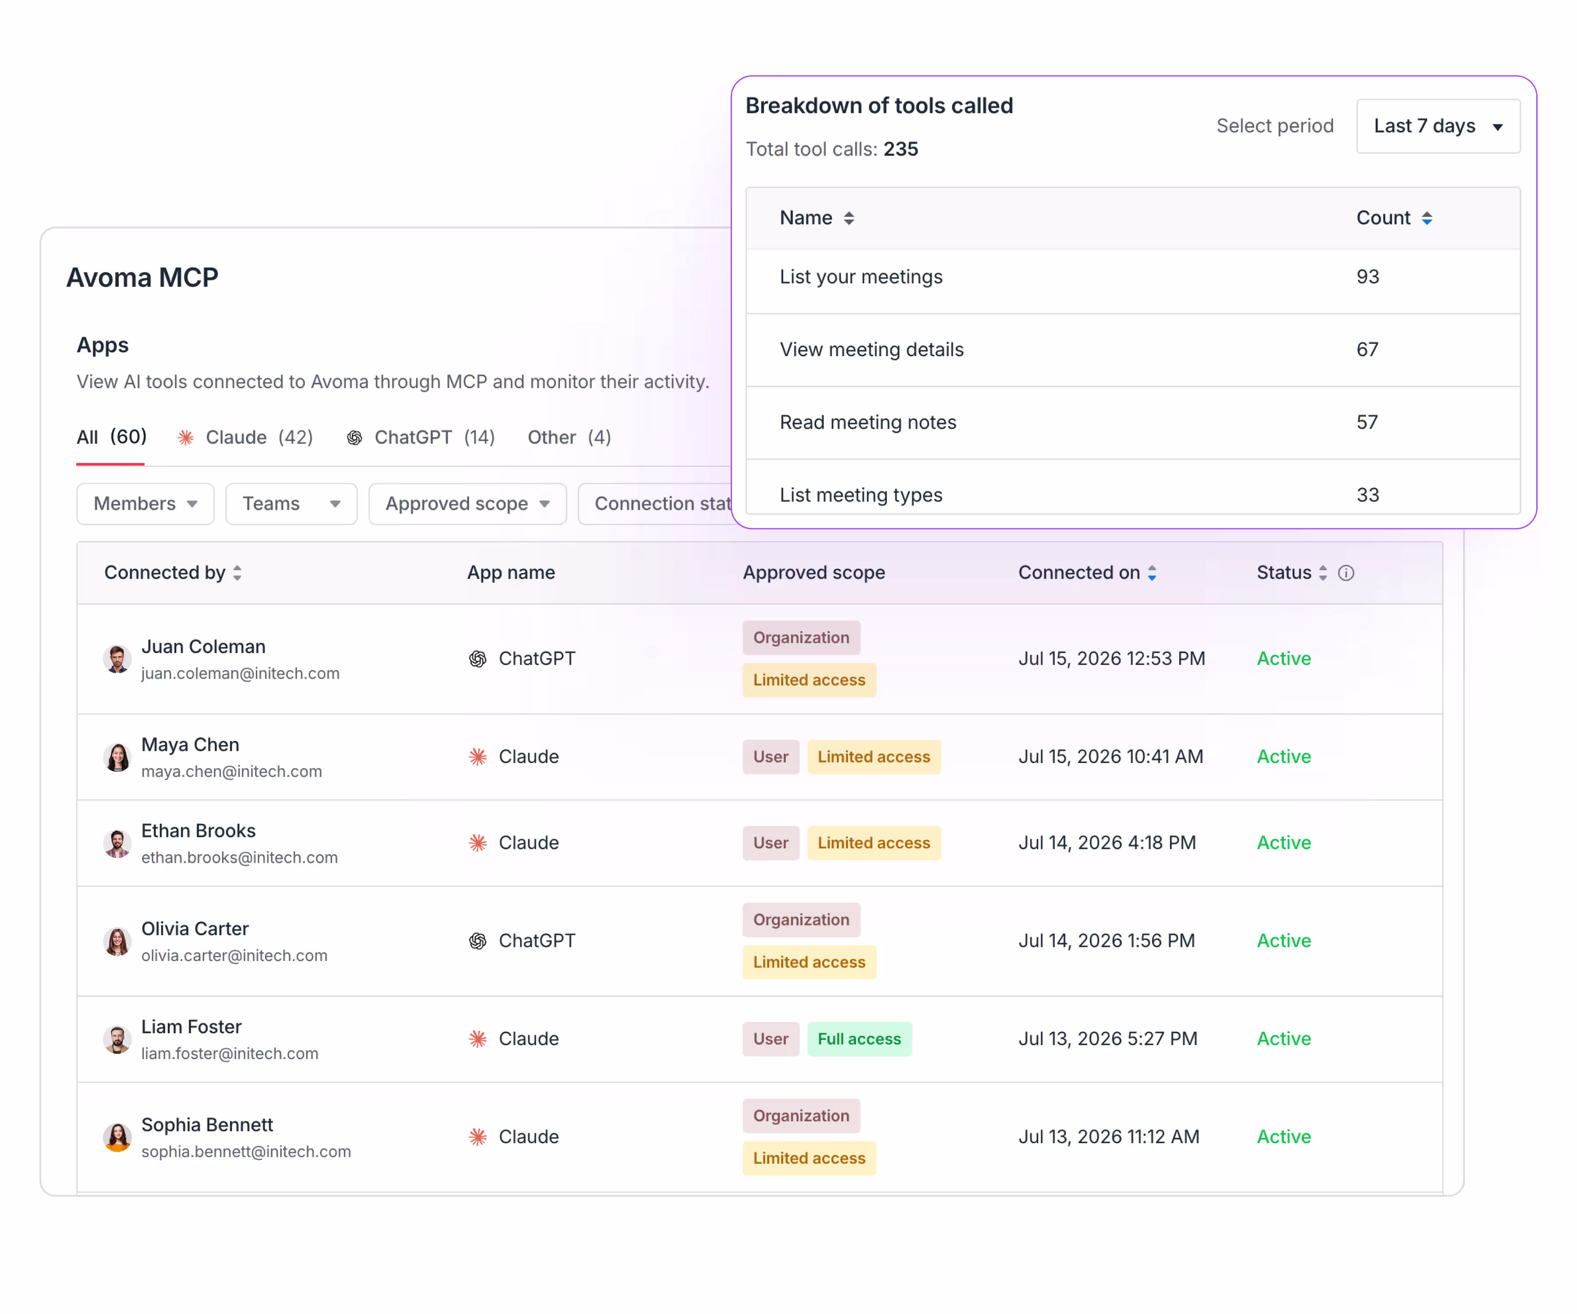Image resolution: width=1577 pixels, height=1314 pixels.
Task: Click Juan Coleman's avatar
Action: pyautogui.click(x=117, y=659)
